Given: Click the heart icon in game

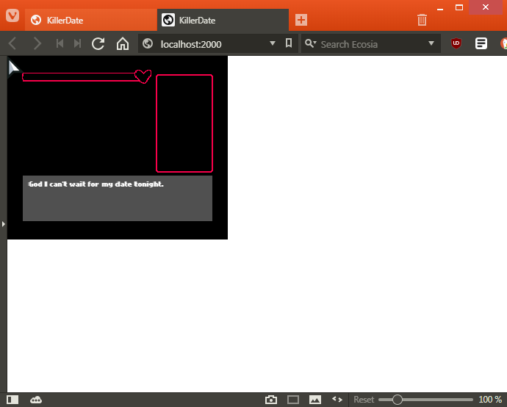Looking at the screenshot, I should (x=143, y=76).
